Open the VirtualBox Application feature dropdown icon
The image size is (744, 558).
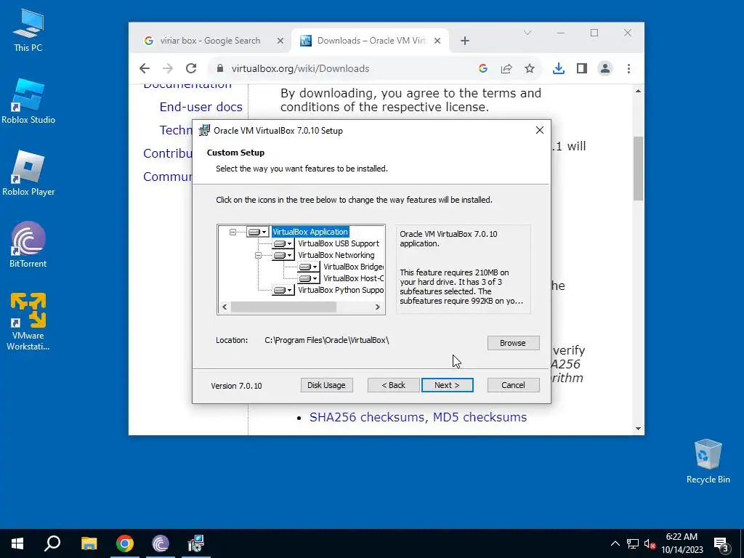click(x=258, y=232)
